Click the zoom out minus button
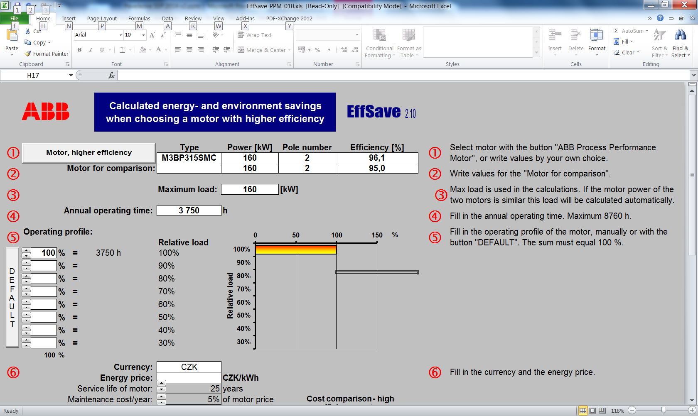 (x=632, y=410)
